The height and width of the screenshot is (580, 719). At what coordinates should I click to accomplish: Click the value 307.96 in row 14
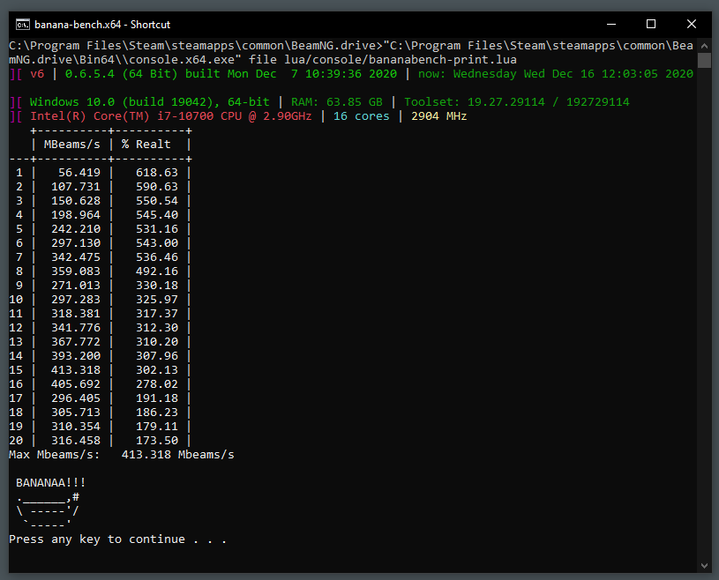[157, 356]
